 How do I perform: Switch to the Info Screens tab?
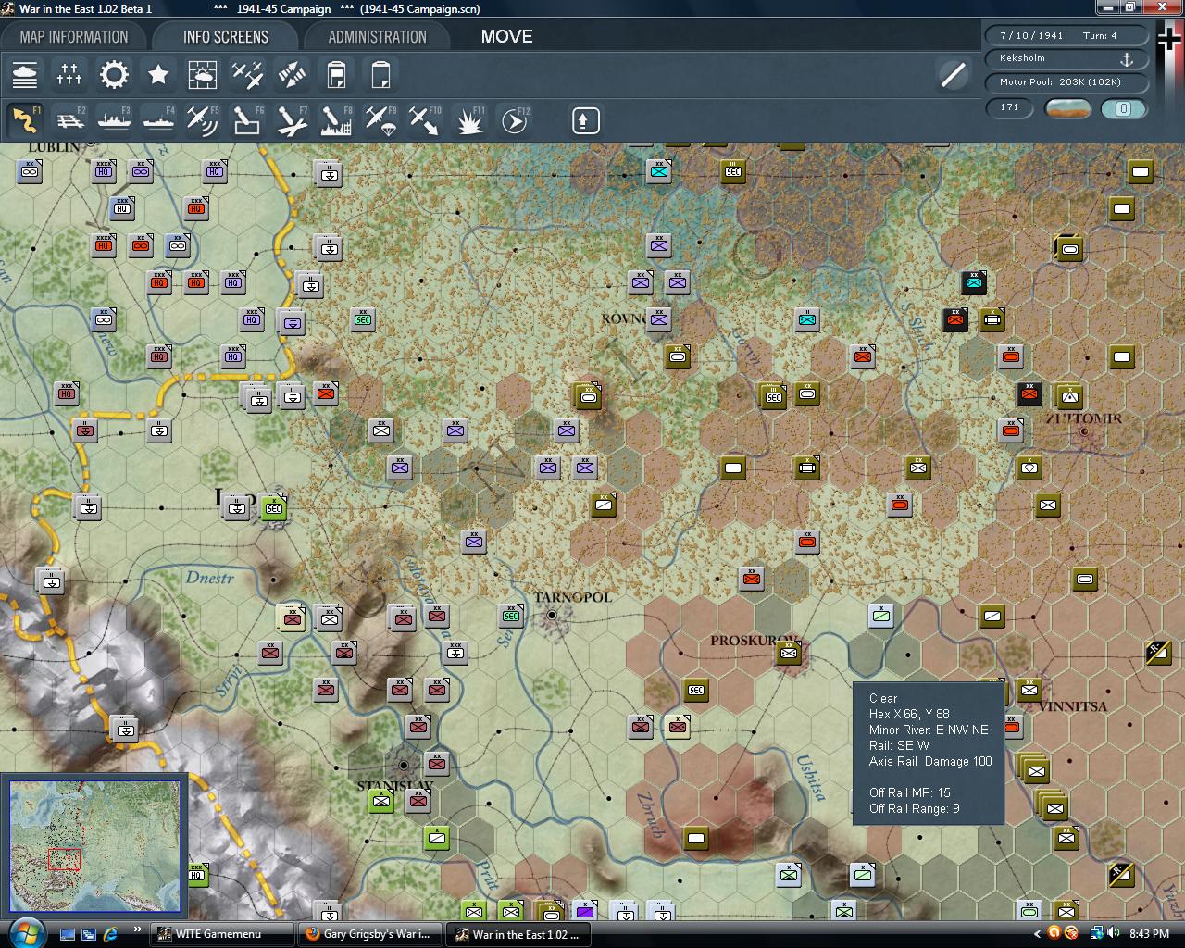225,37
